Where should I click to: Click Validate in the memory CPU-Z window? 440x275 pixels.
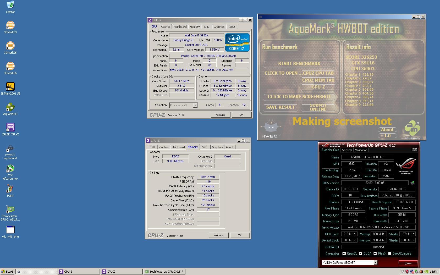218,235
